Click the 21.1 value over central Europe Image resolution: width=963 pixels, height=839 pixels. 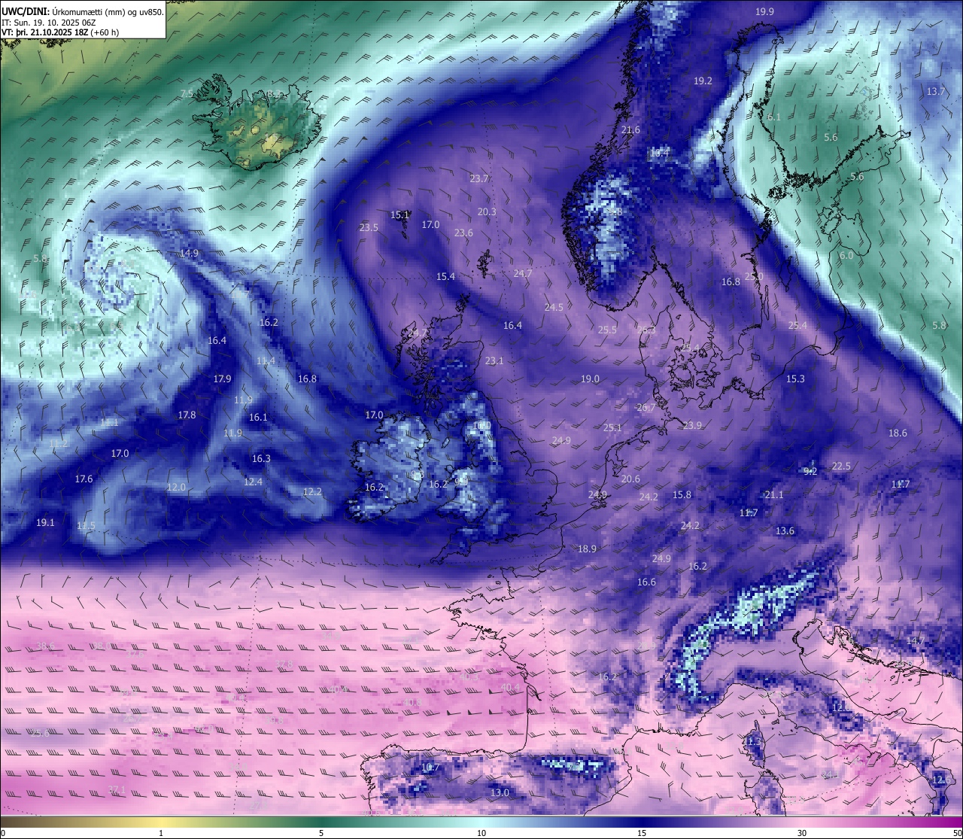[773, 494]
